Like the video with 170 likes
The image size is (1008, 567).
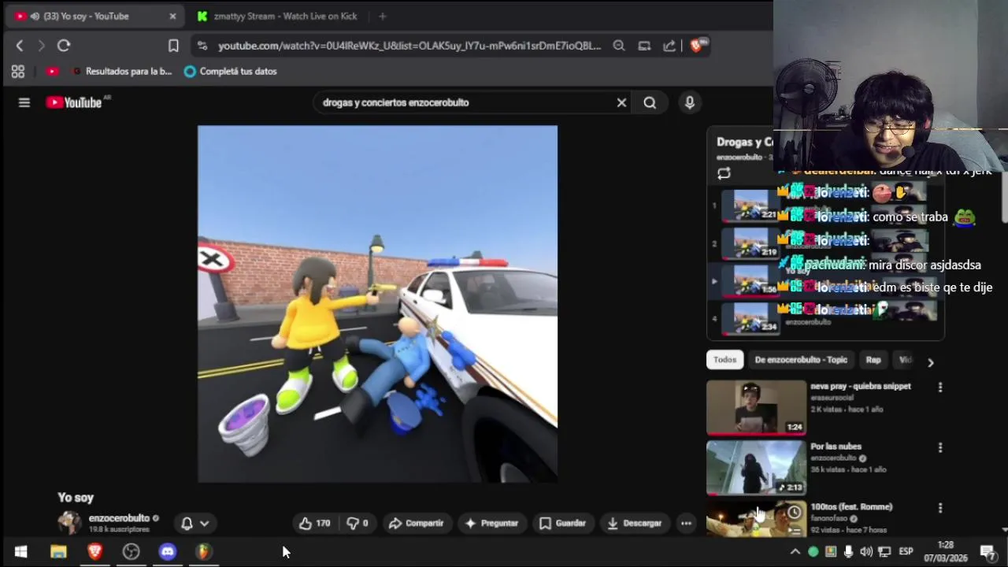pos(315,523)
